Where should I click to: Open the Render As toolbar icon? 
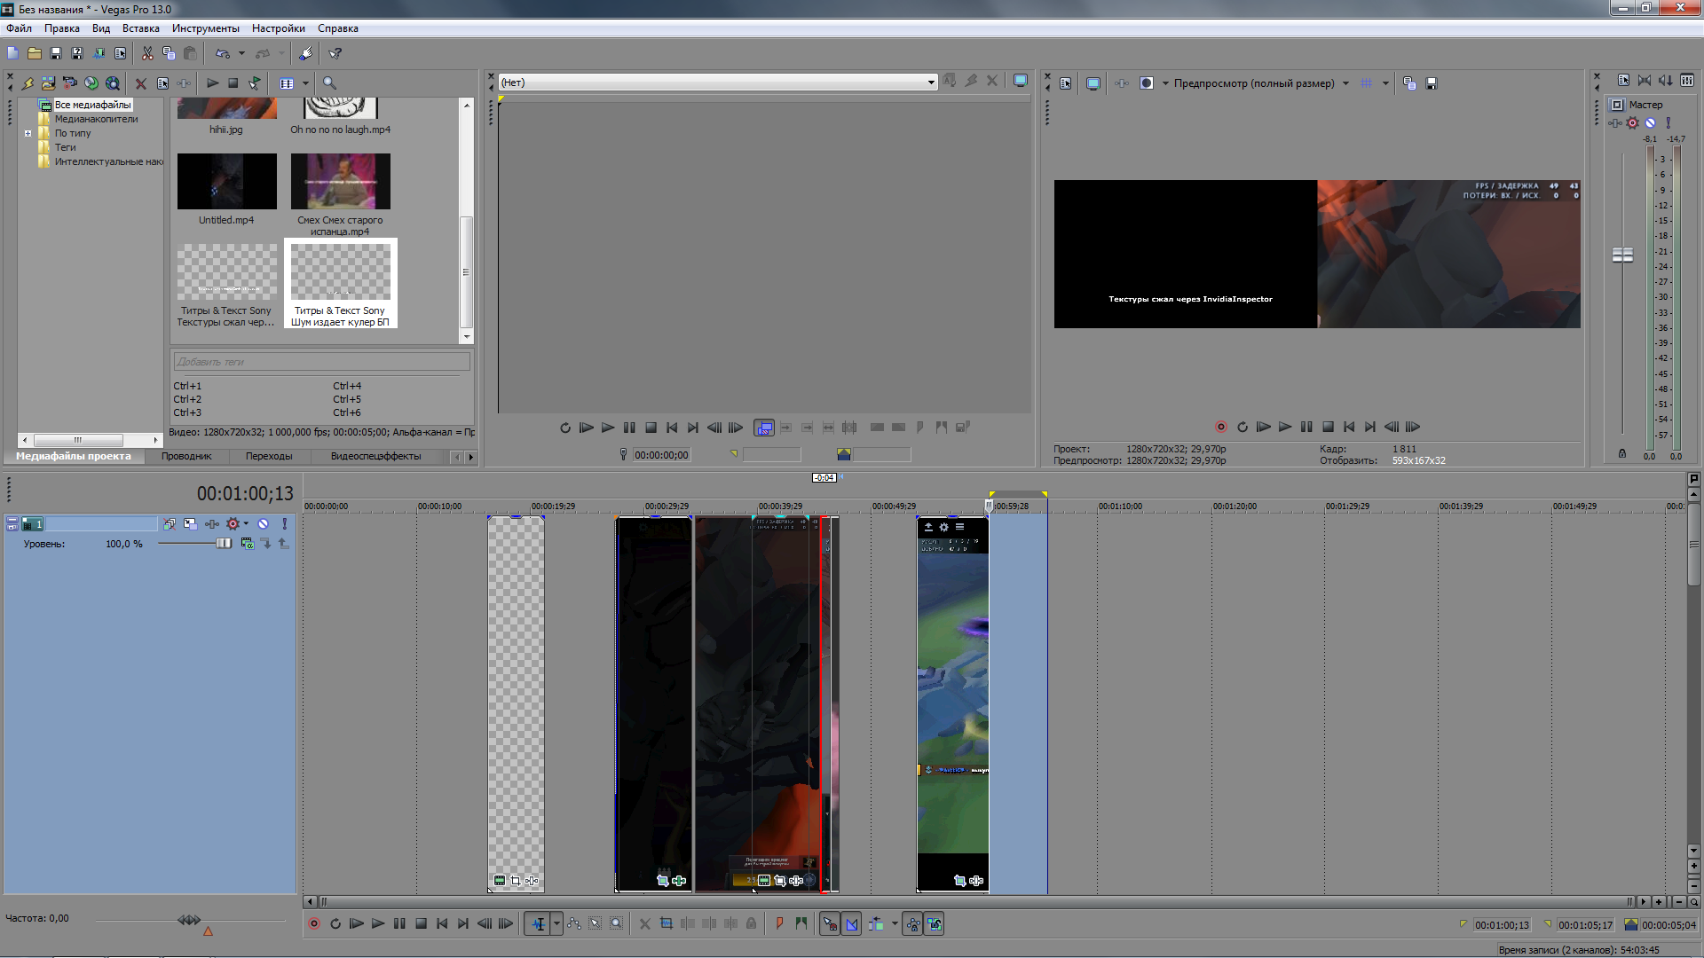99,53
